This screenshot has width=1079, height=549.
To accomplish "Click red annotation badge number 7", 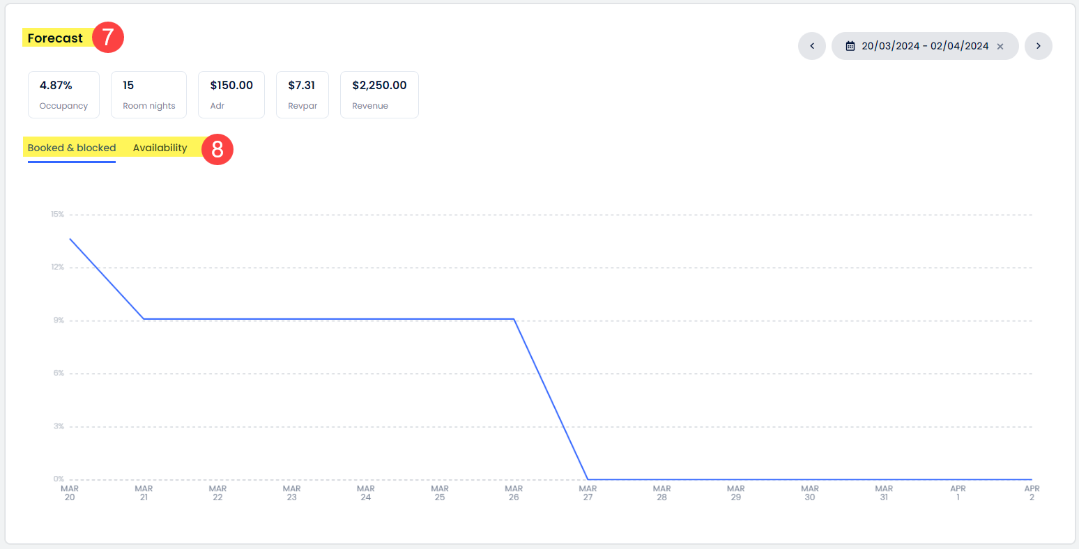I will [108, 37].
